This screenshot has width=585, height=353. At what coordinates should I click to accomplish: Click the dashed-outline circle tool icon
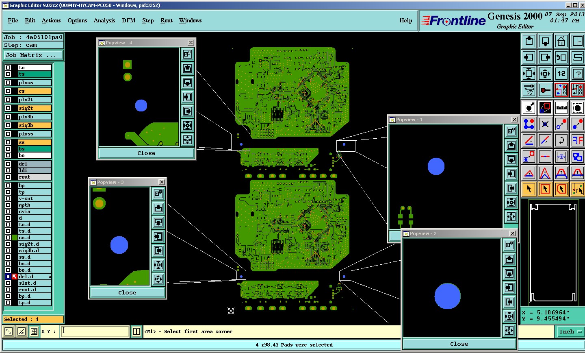[x=577, y=108]
